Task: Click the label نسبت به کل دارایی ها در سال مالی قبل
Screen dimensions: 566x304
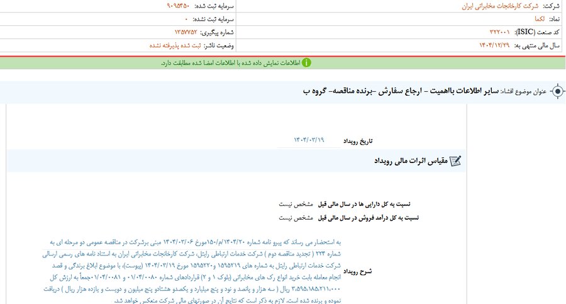Action: 364,204
